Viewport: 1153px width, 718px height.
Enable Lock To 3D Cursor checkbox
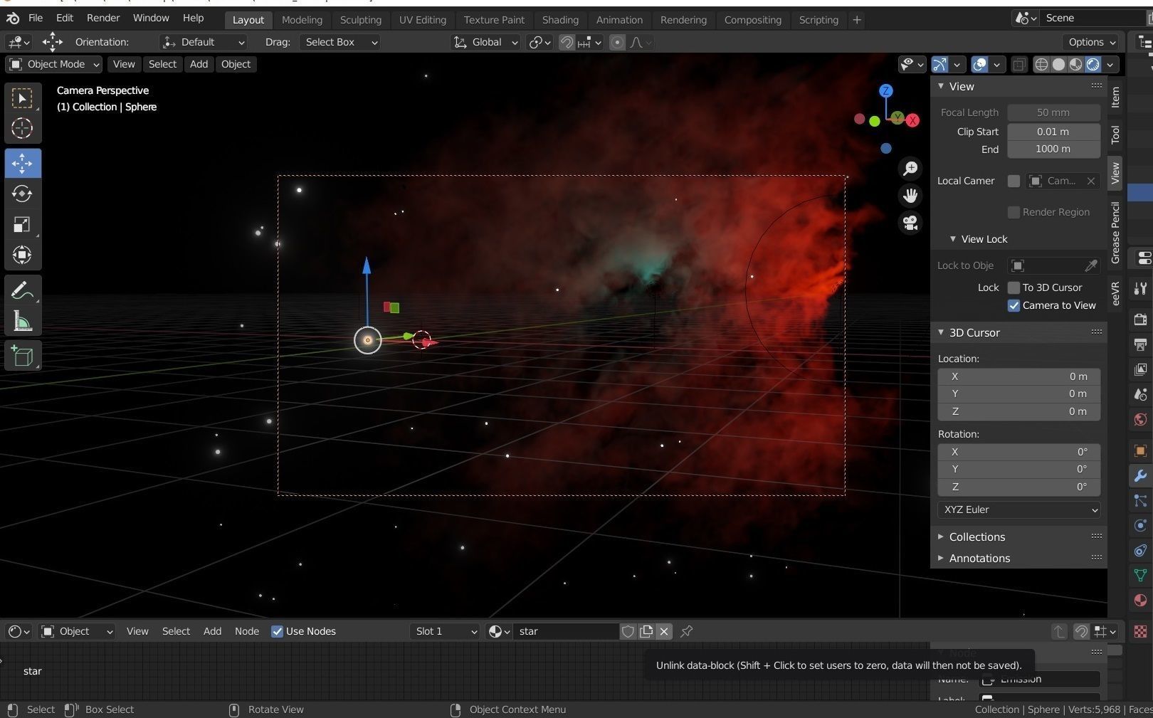tap(1014, 287)
